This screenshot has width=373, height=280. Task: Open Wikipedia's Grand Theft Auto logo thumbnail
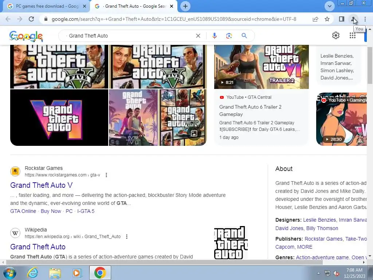(231, 242)
